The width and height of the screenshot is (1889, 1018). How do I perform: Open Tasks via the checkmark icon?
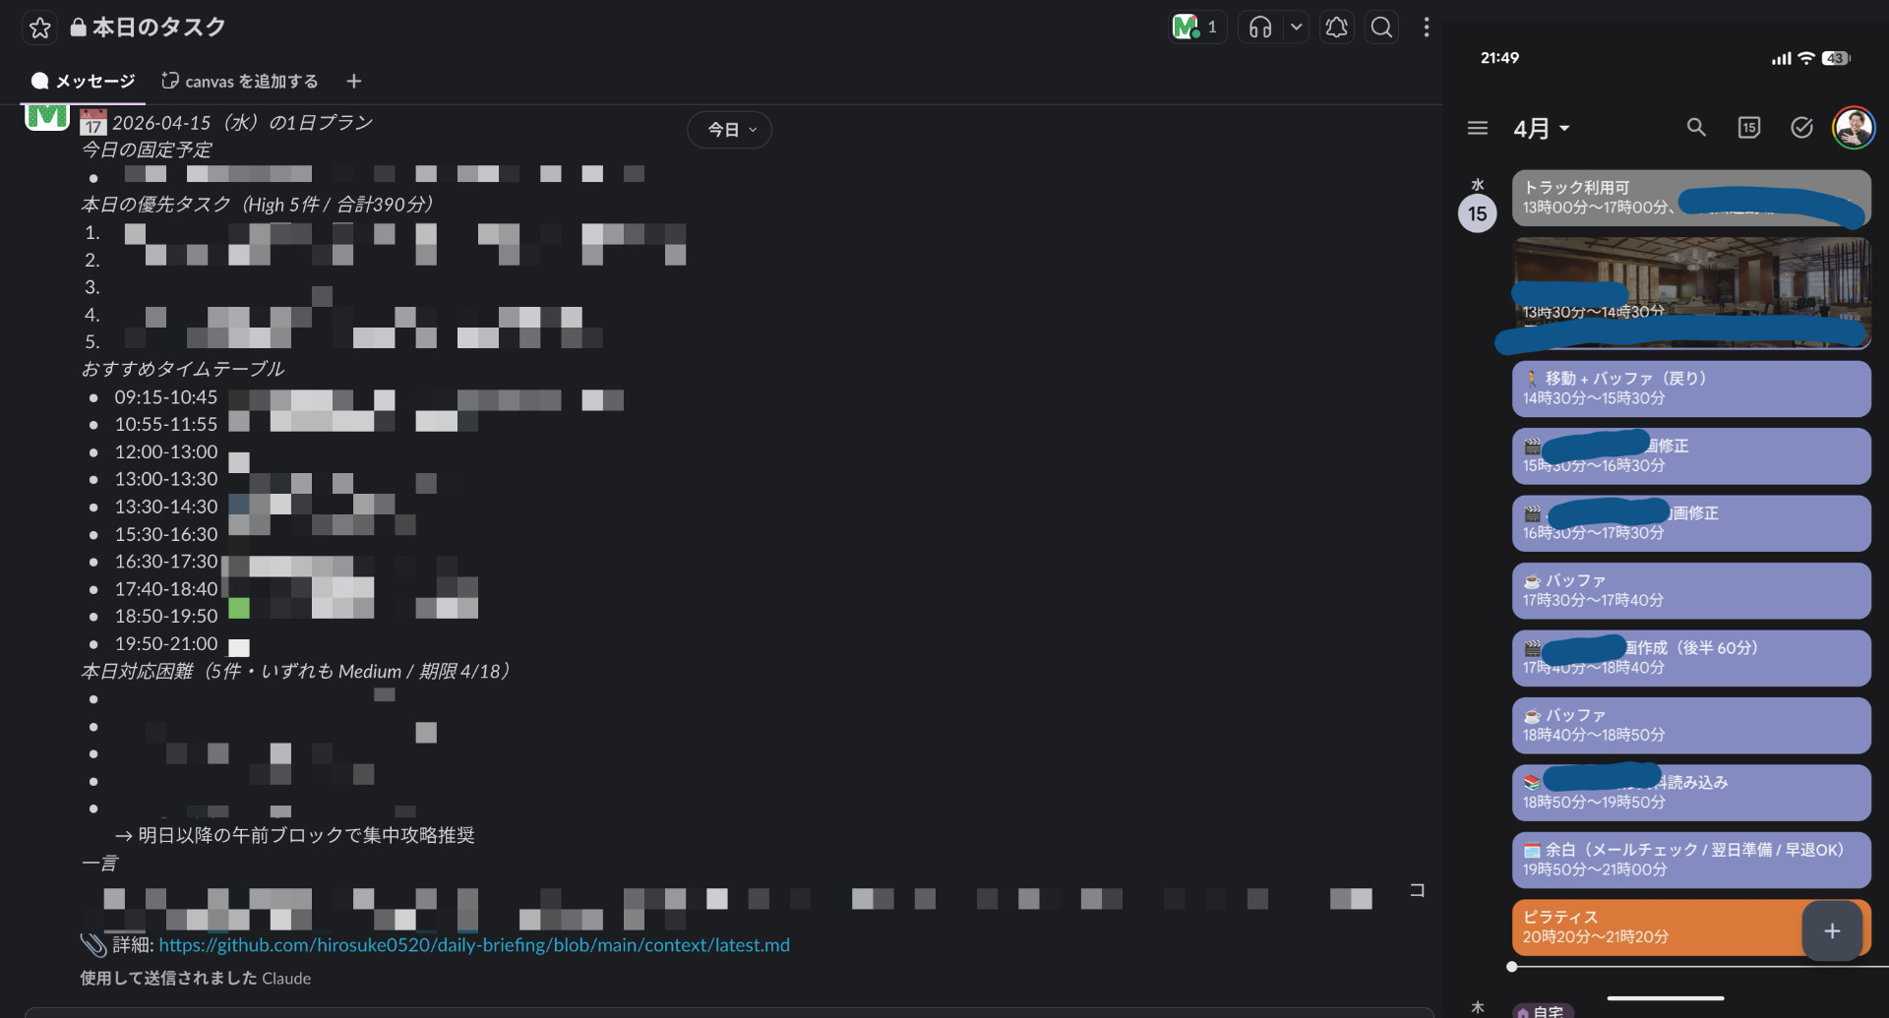1801,128
